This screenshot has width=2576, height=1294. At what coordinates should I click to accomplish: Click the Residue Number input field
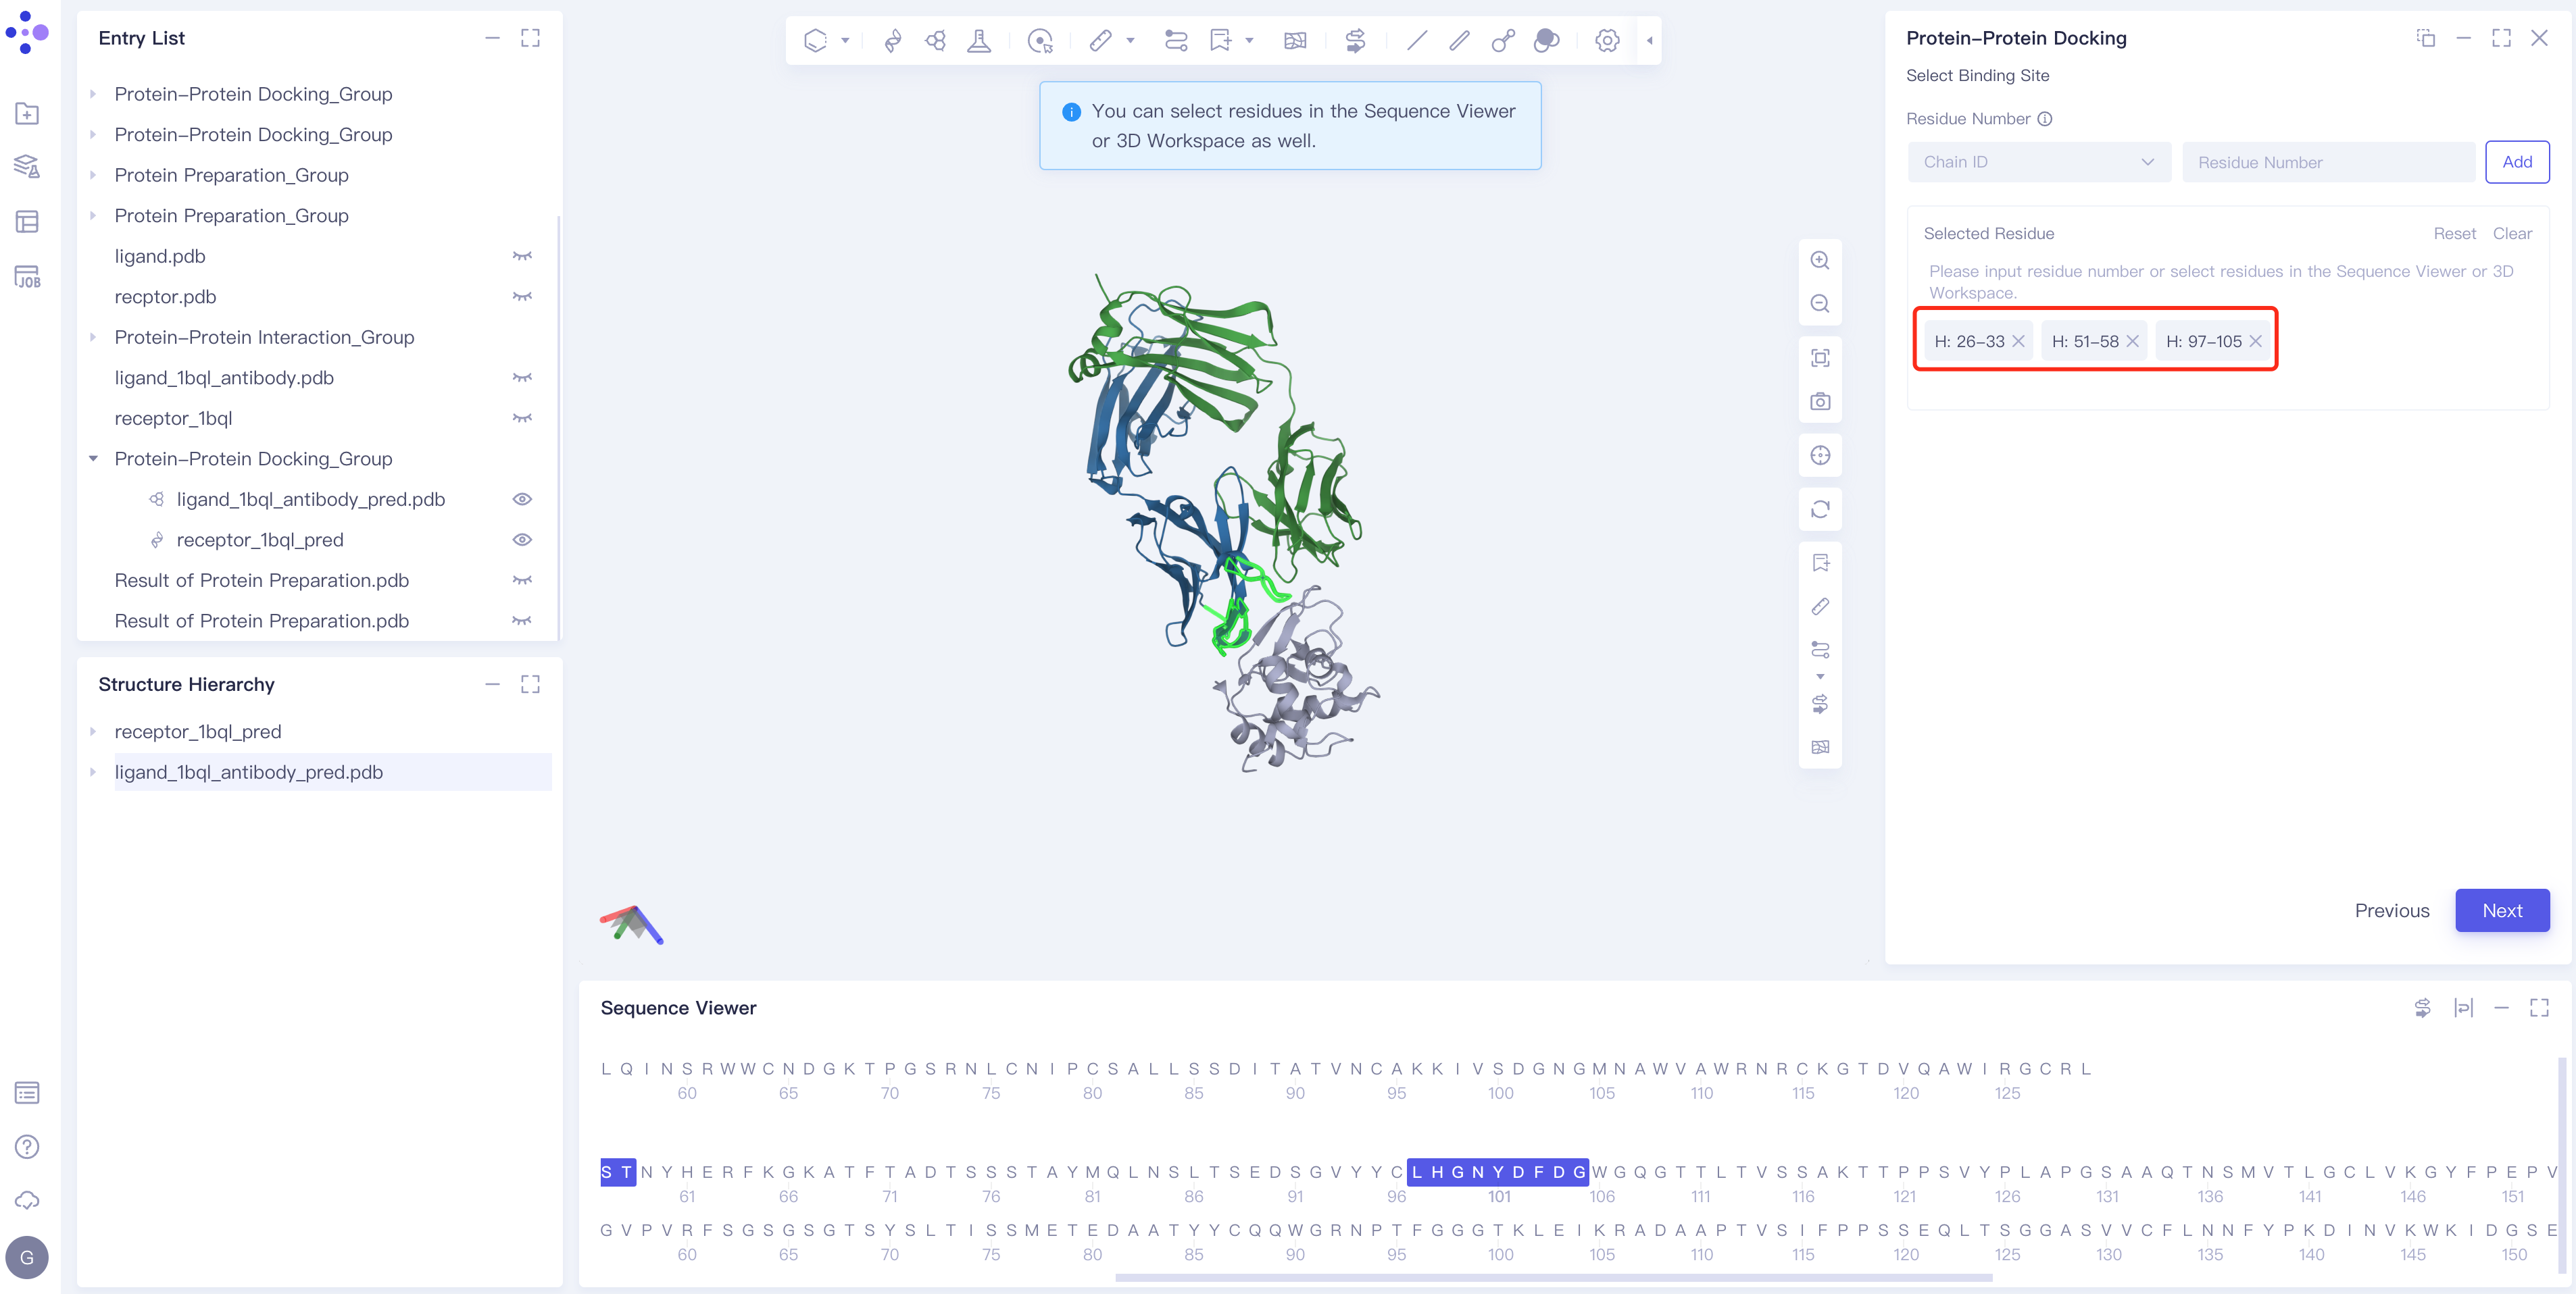pos(2328,162)
